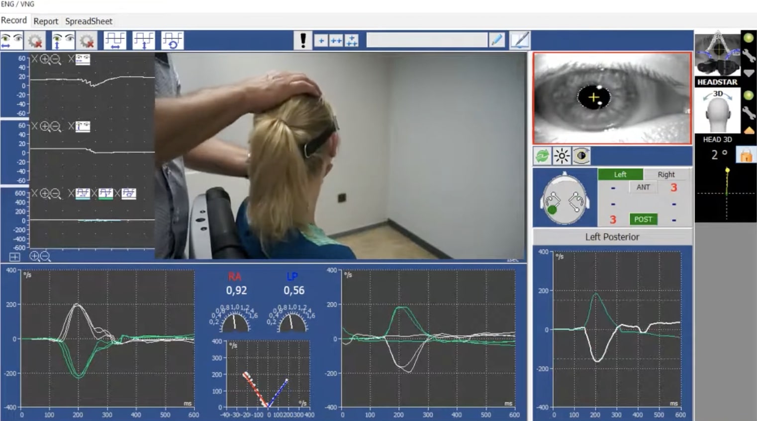
Task: Click the green refresh camera icon
Action: [542, 156]
